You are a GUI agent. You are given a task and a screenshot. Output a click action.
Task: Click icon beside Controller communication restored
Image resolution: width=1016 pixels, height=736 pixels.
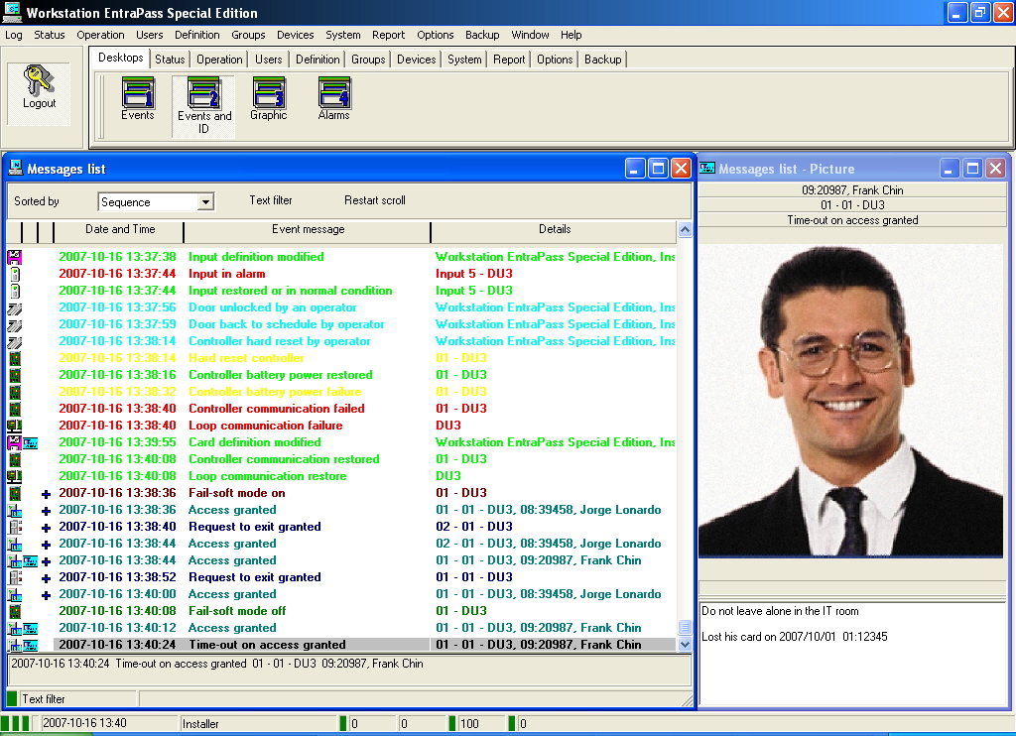[14, 458]
